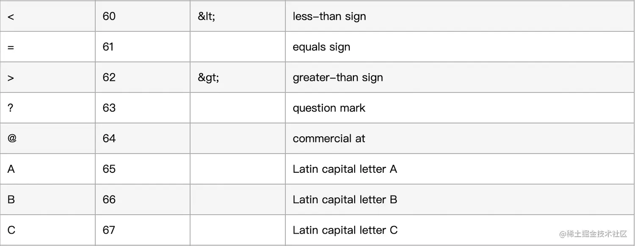Select the "equals sign" description text
Viewport: 635px width, 246px height.
[321, 47]
